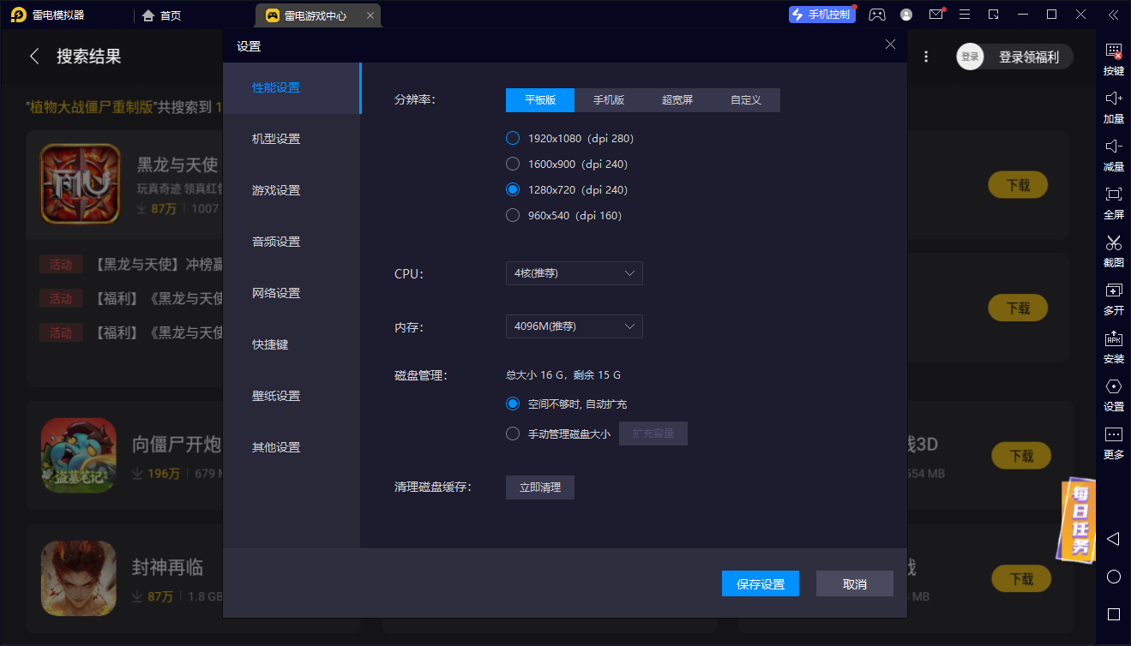Enter 全屏 fullscreen mode
This screenshot has height=646, width=1131.
click(x=1113, y=204)
